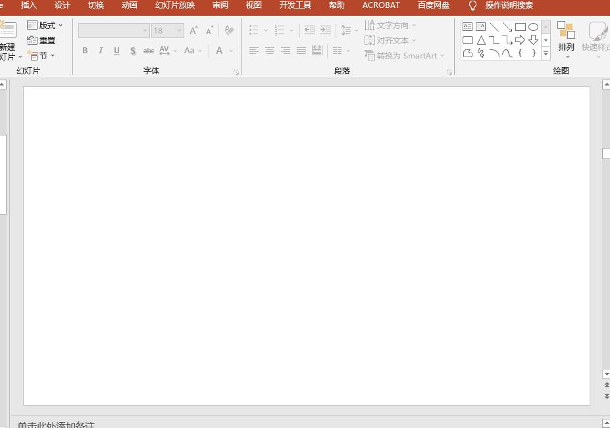Insert a horizontal Text Box shape
Screen dimensions: 610x428
[x=467, y=27]
